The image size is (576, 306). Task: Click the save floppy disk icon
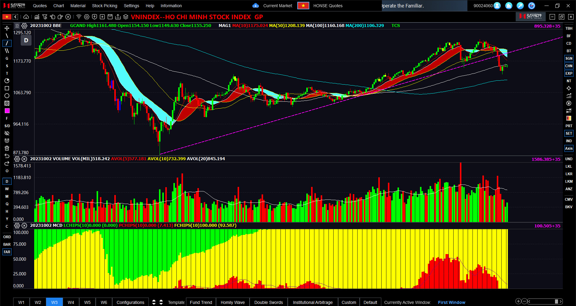pos(110,17)
